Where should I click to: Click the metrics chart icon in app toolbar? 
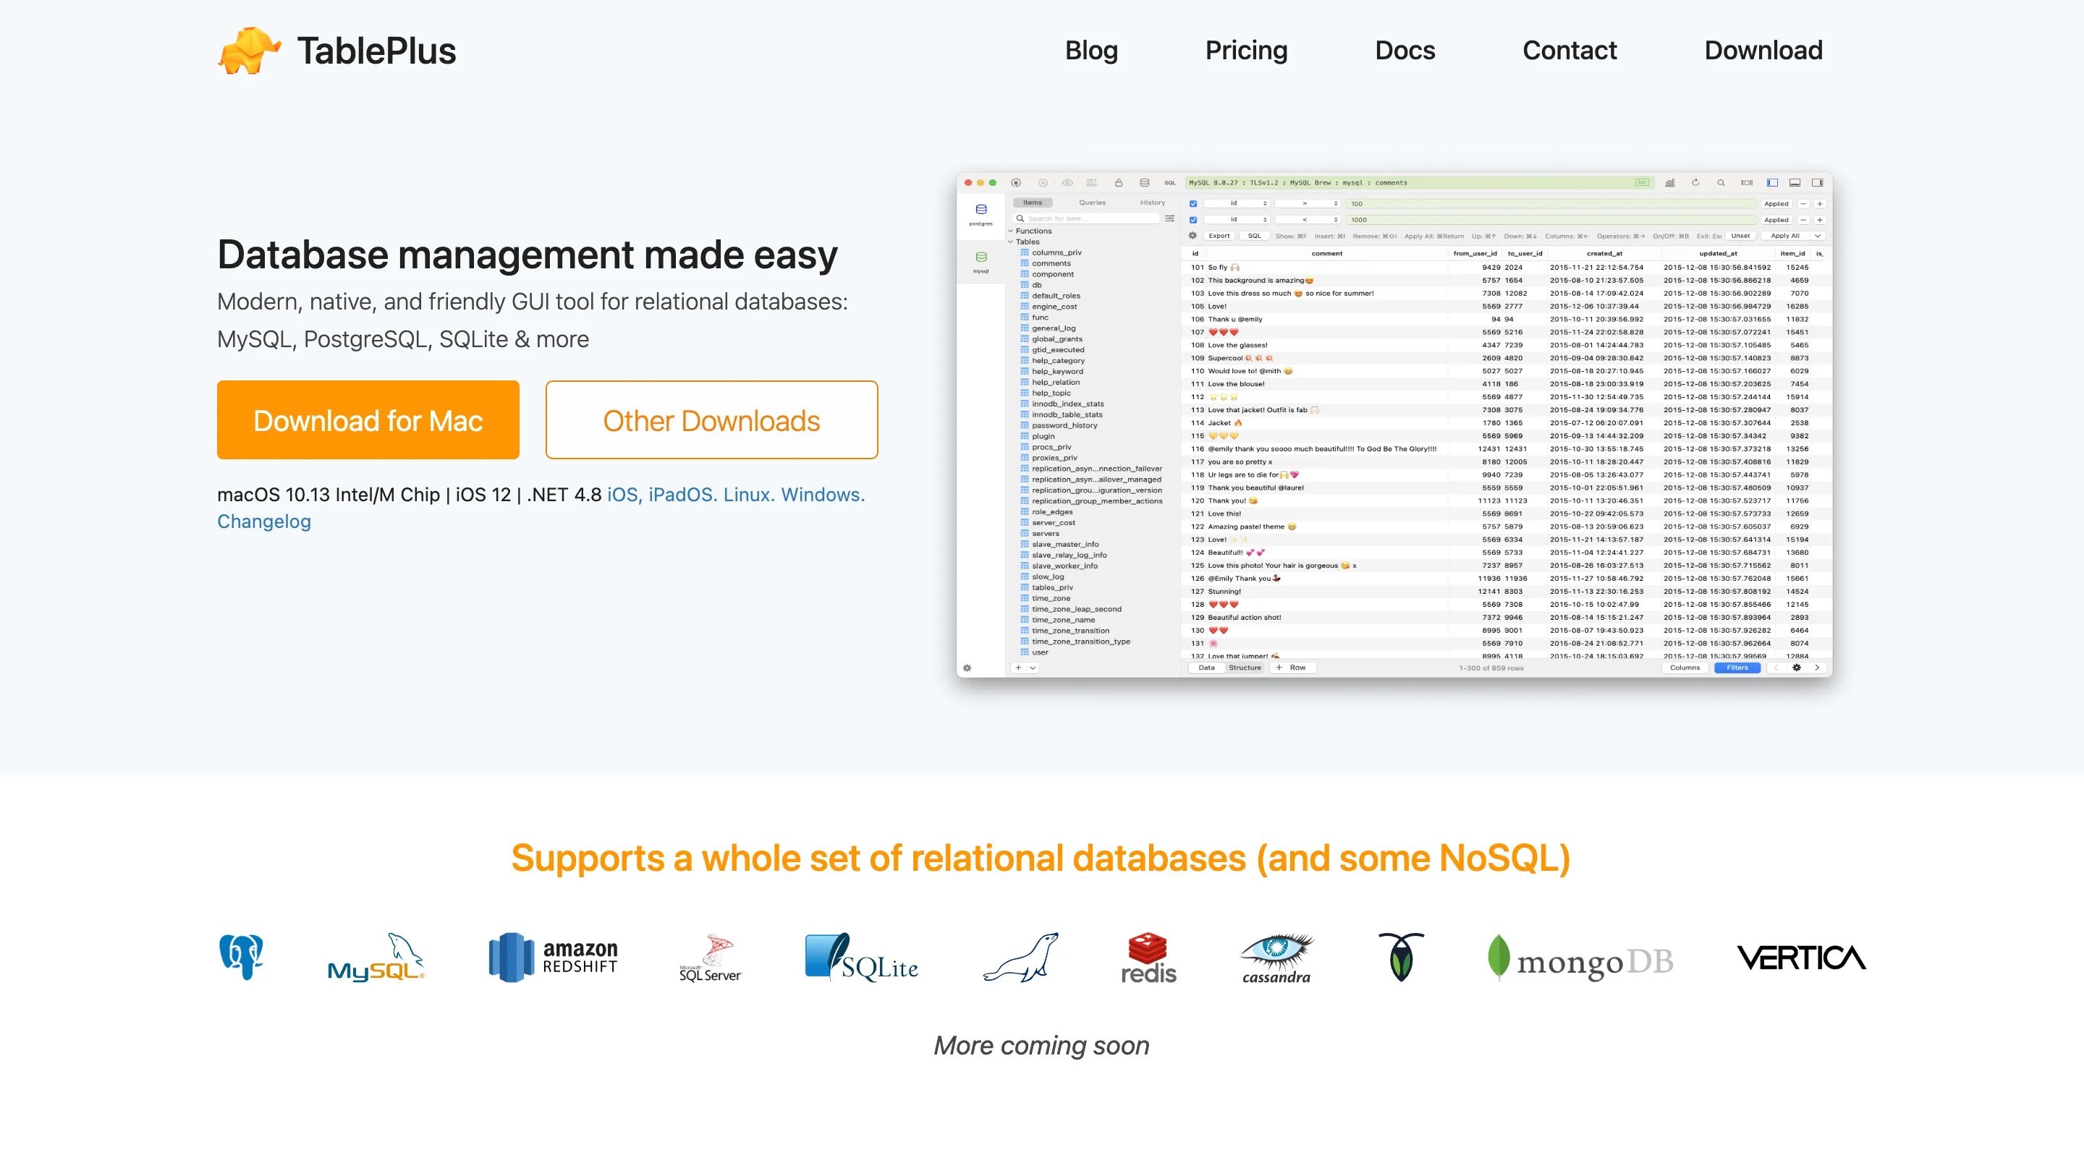click(x=1670, y=183)
